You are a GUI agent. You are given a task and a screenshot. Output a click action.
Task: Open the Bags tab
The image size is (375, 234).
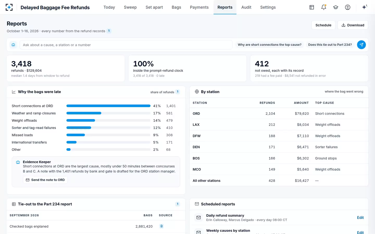tap(176, 7)
